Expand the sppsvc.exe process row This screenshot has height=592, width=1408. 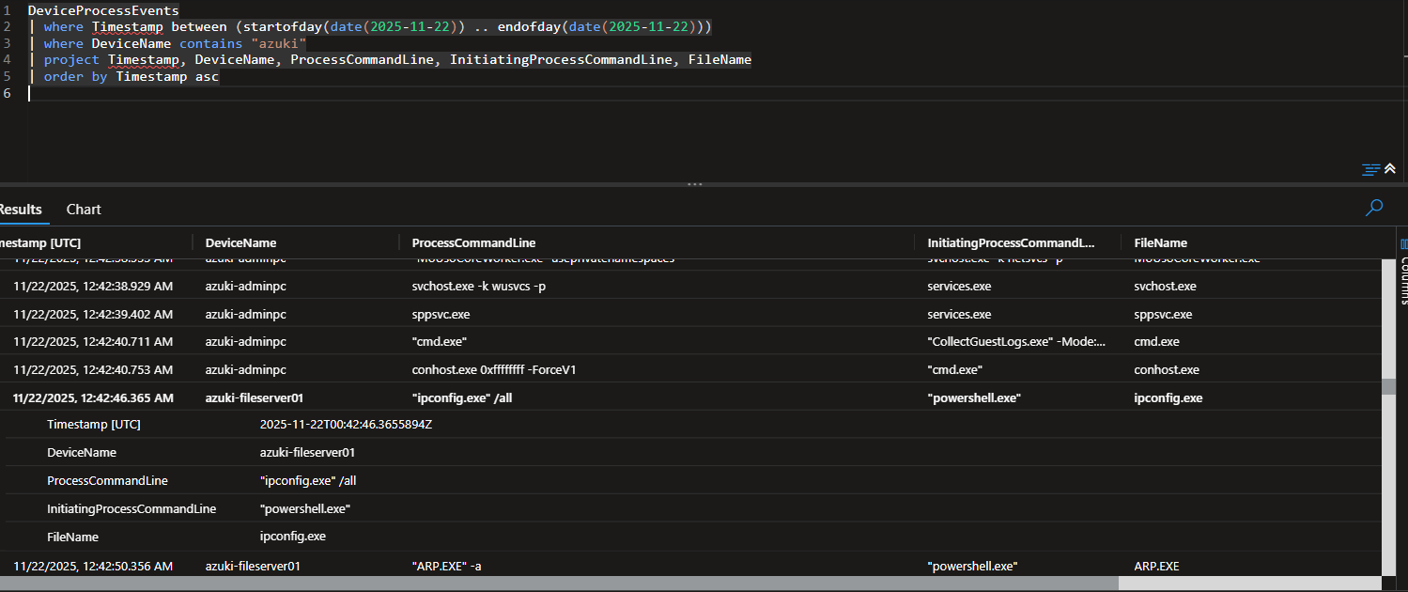tap(690, 314)
